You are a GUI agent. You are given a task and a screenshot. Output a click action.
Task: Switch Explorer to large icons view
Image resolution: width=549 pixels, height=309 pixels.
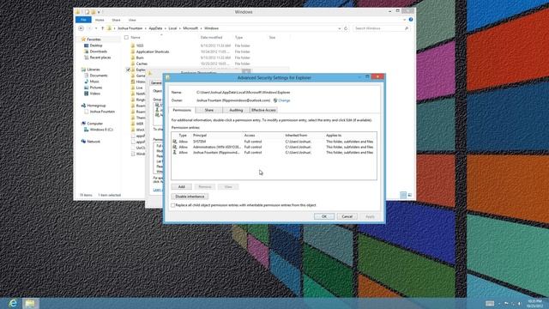coord(410,195)
